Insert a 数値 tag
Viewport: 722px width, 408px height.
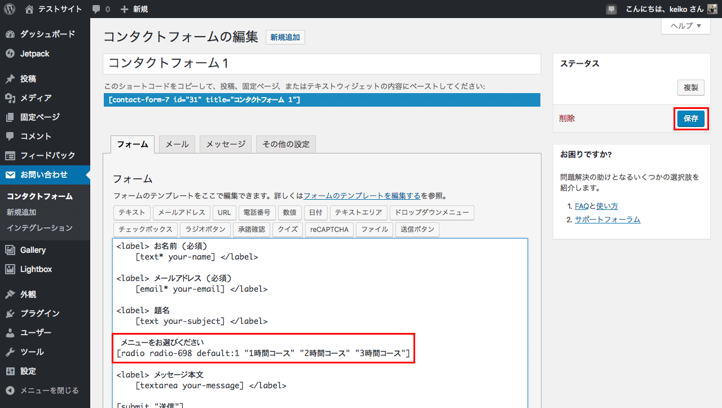[289, 213]
